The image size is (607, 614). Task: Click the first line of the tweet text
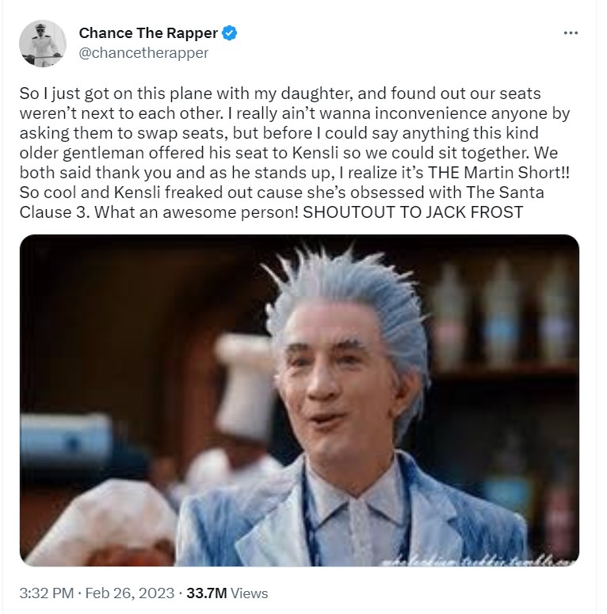280,93
